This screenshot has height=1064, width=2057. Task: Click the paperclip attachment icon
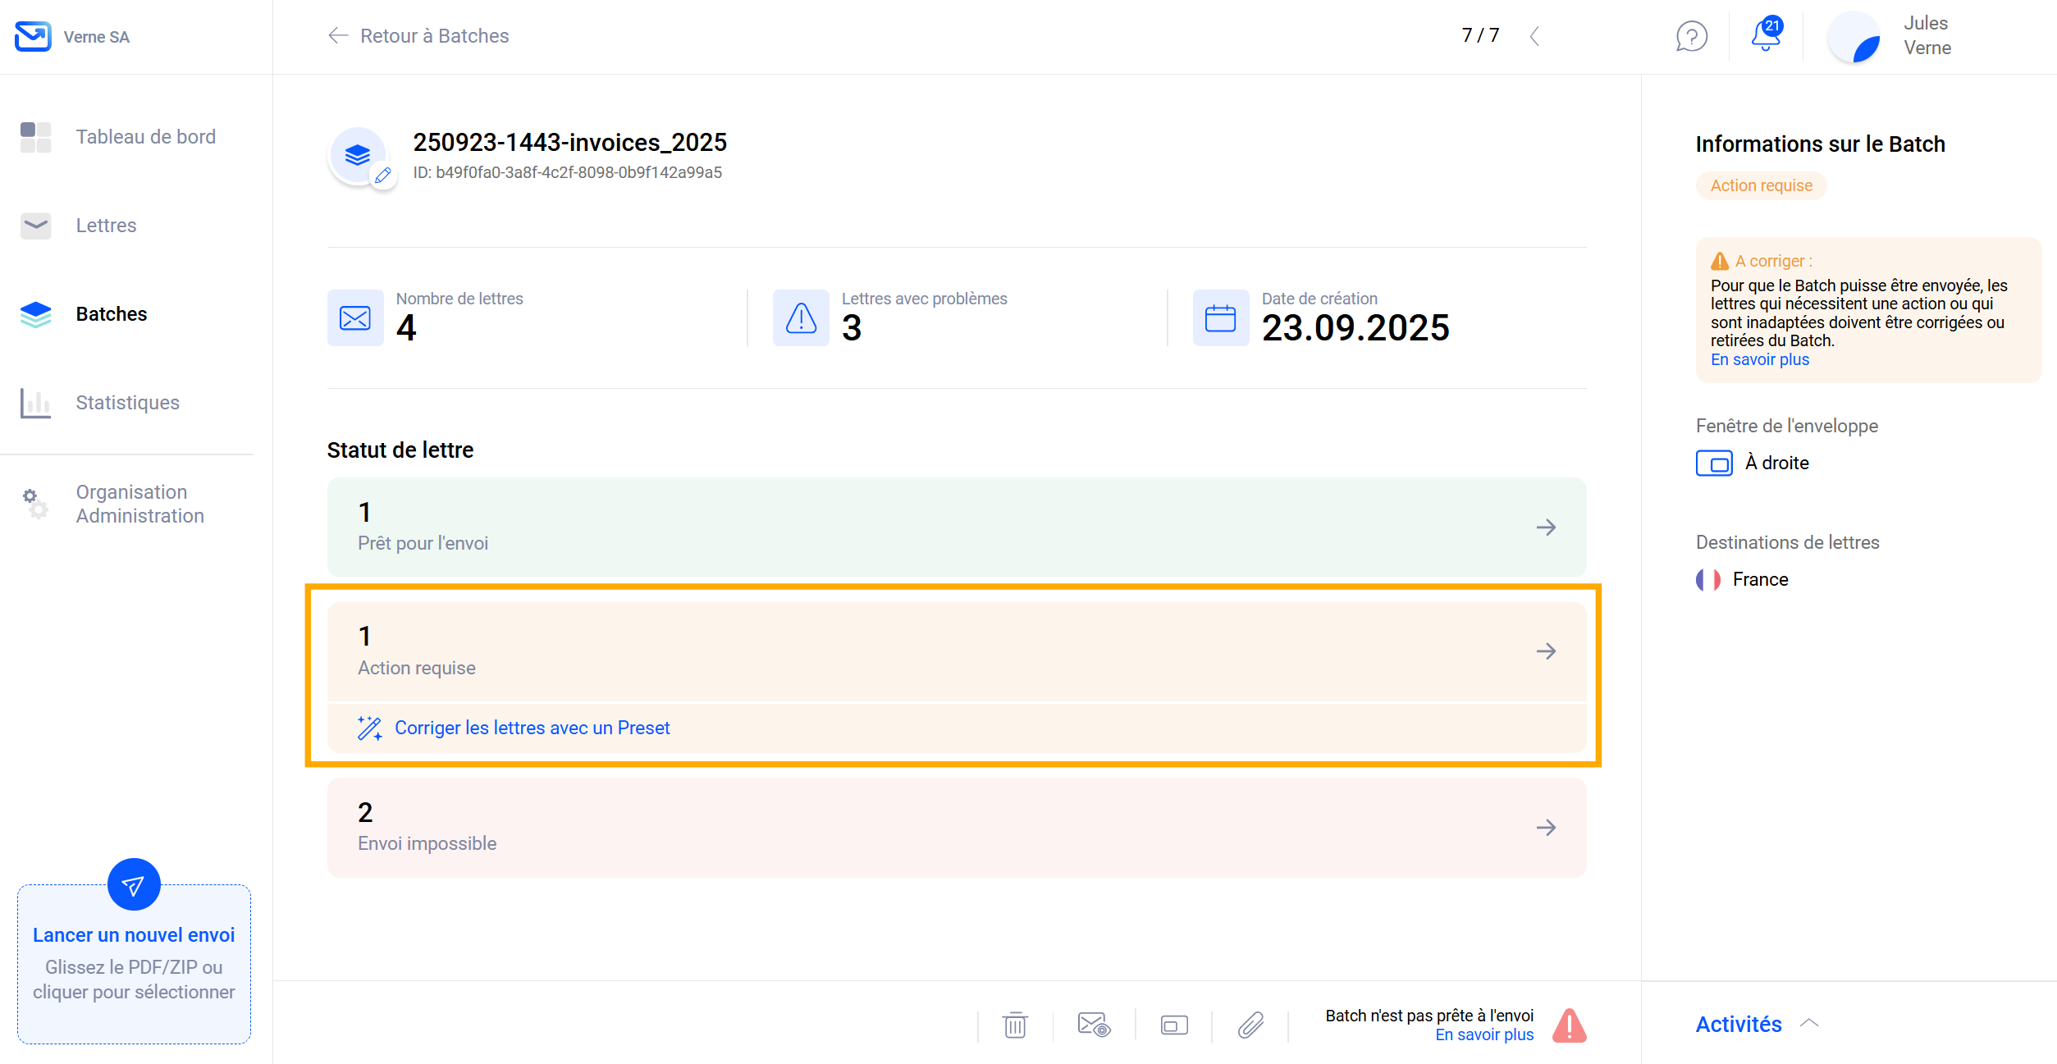click(1250, 1025)
